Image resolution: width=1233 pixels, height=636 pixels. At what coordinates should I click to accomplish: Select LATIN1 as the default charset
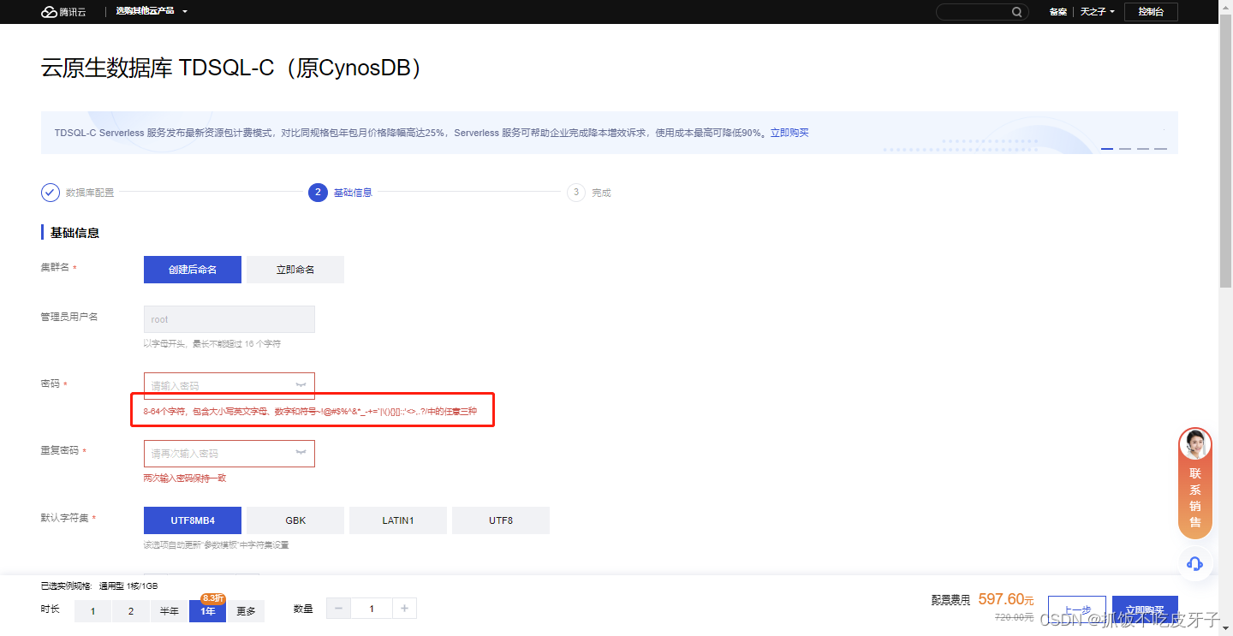[x=398, y=520]
